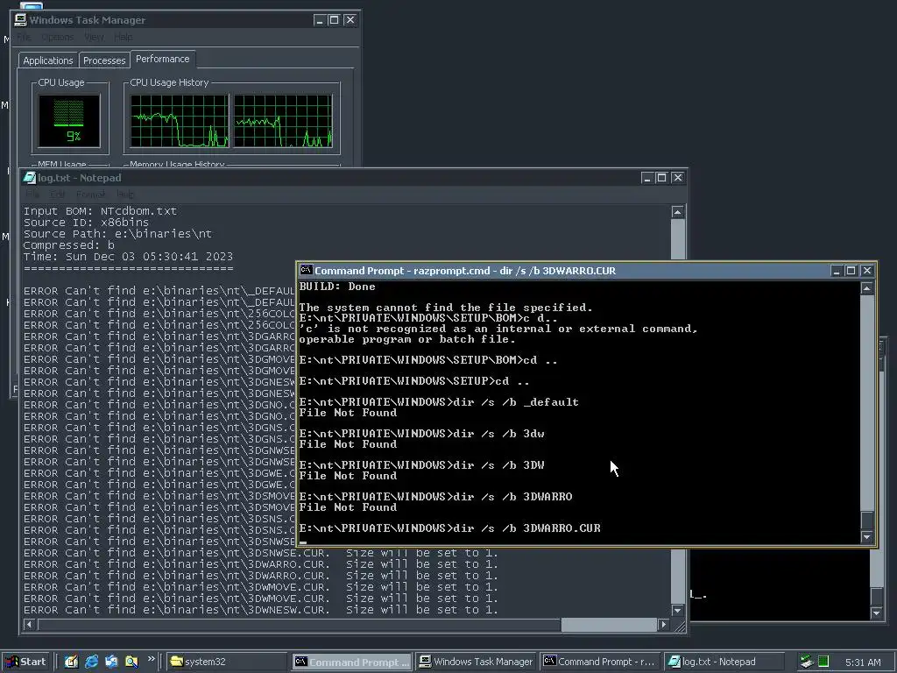Click Notepad horizontal scrollbar right arrow
The width and height of the screenshot is (897, 673).
pyautogui.click(x=664, y=624)
